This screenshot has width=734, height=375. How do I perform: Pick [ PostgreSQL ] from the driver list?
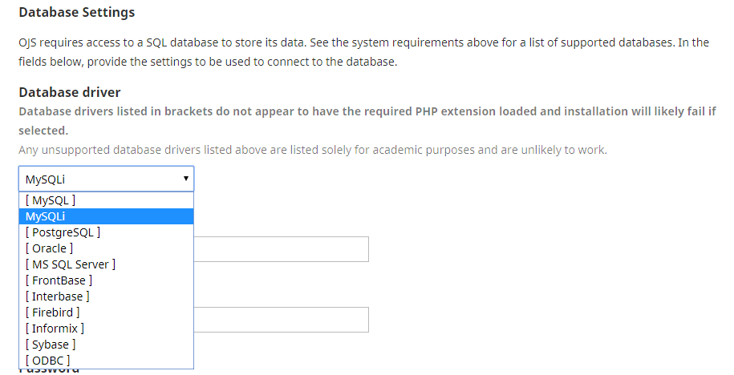63,232
